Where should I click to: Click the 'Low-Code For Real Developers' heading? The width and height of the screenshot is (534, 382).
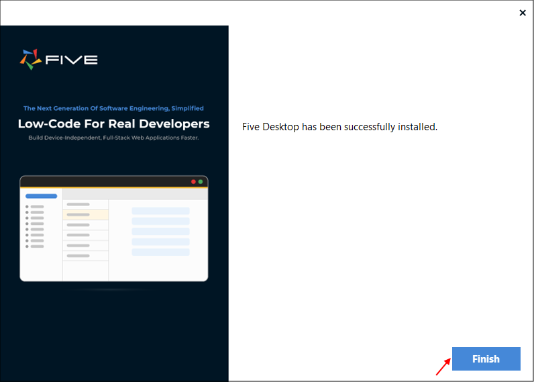pyautogui.click(x=114, y=124)
